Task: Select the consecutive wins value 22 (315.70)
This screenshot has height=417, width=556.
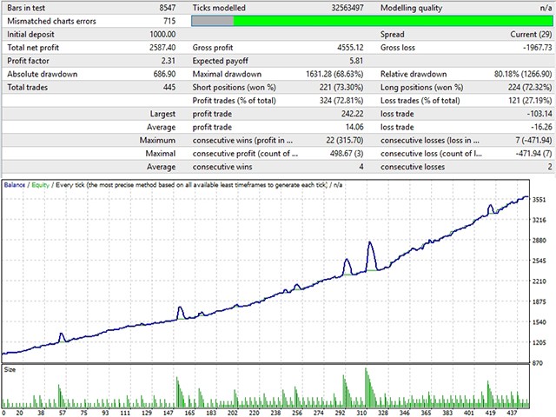Action: 345,141
